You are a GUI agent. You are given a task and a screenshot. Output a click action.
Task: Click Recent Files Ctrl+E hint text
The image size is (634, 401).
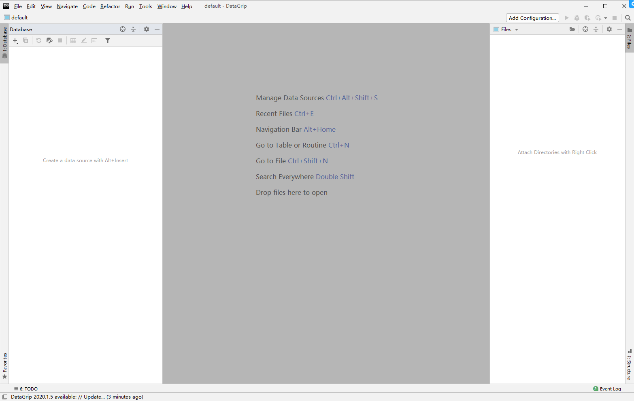[x=285, y=114]
